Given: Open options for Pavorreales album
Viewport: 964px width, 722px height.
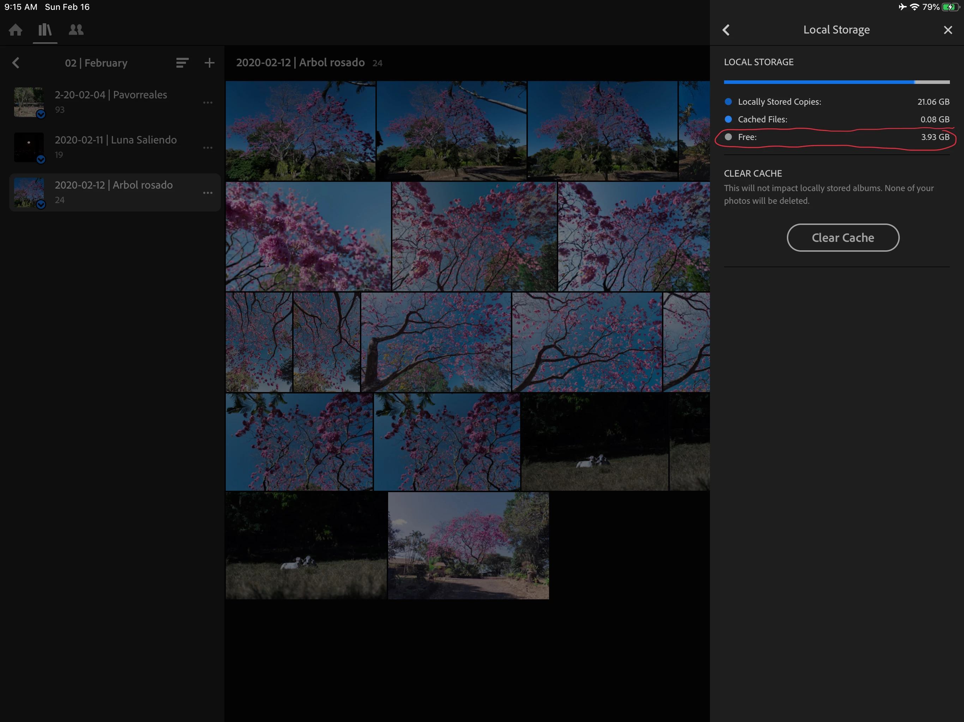Looking at the screenshot, I should pyautogui.click(x=208, y=103).
